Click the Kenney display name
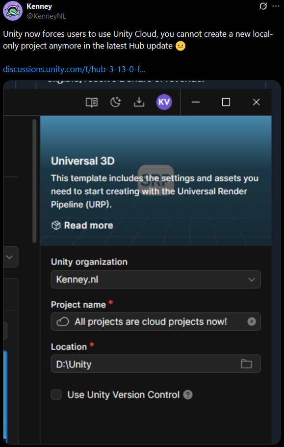 39,6
